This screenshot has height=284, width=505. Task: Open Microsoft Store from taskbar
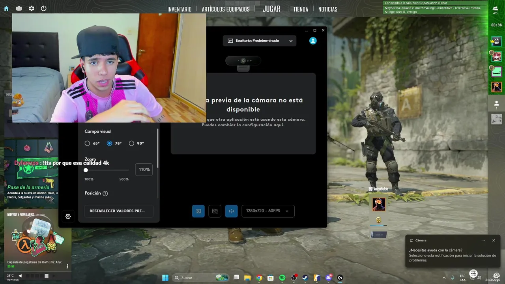pos(271,278)
